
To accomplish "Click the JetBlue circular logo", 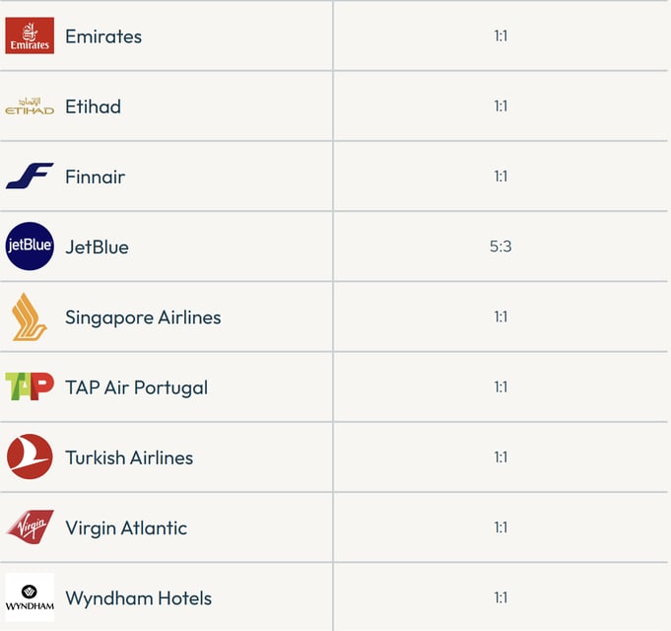I will tap(30, 246).
